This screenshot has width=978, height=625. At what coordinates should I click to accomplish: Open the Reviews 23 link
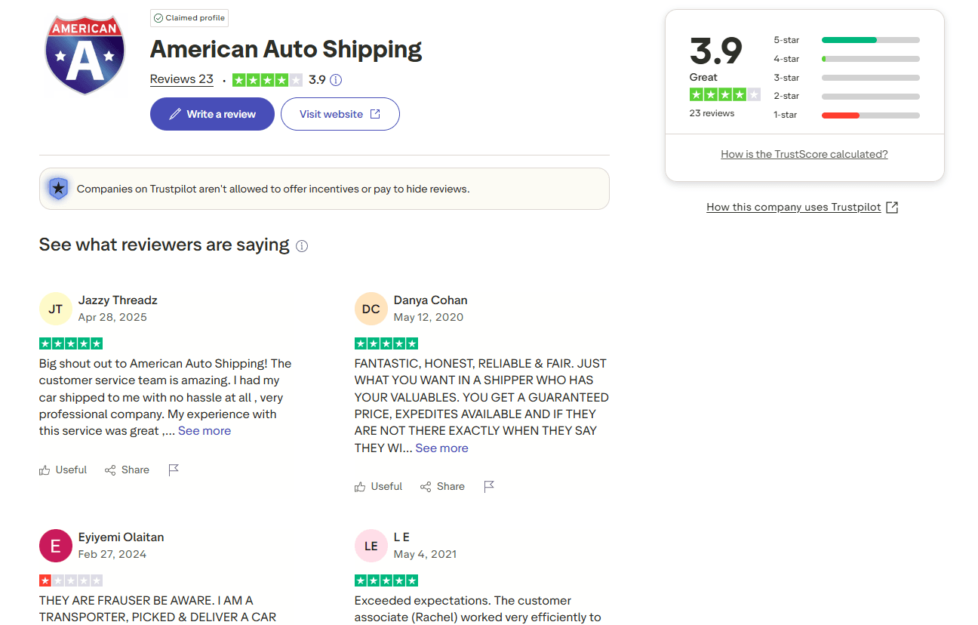coord(182,79)
